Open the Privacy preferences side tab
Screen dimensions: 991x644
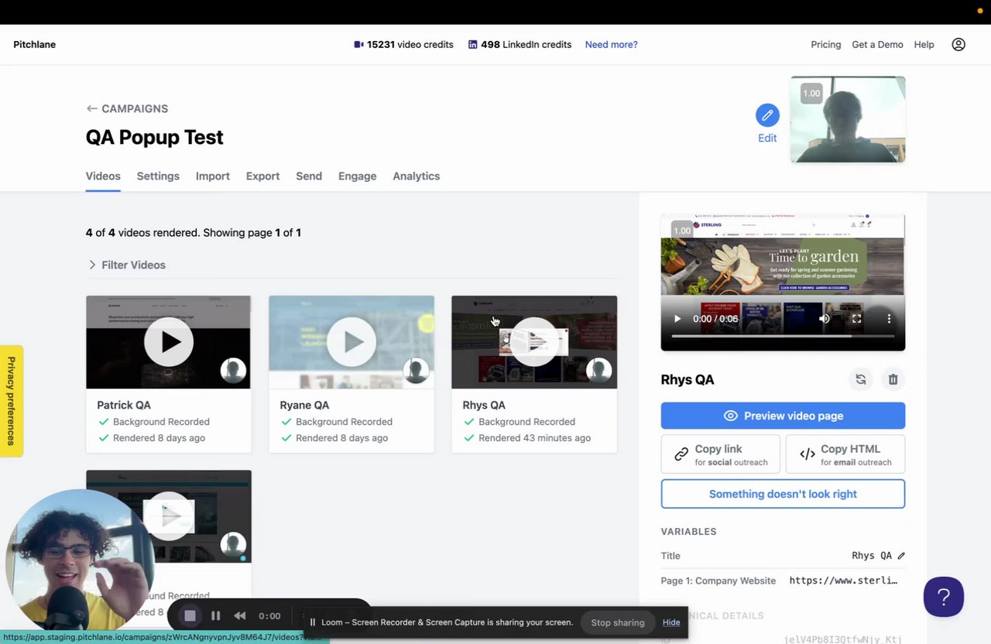click(12, 401)
